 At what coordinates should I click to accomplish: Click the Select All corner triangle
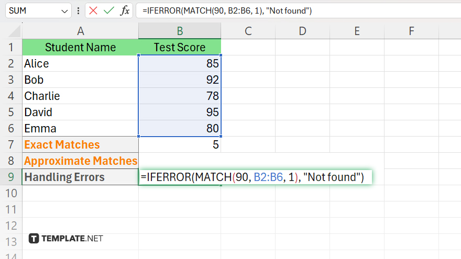tap(11, 31)
